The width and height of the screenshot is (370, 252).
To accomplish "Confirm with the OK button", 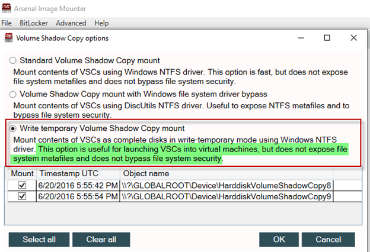I will pos(279,240).
